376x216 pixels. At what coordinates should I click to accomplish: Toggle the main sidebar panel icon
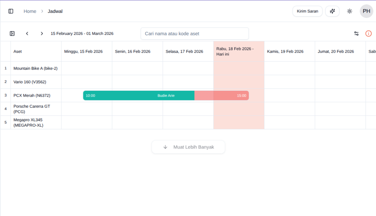pos(11,11)
